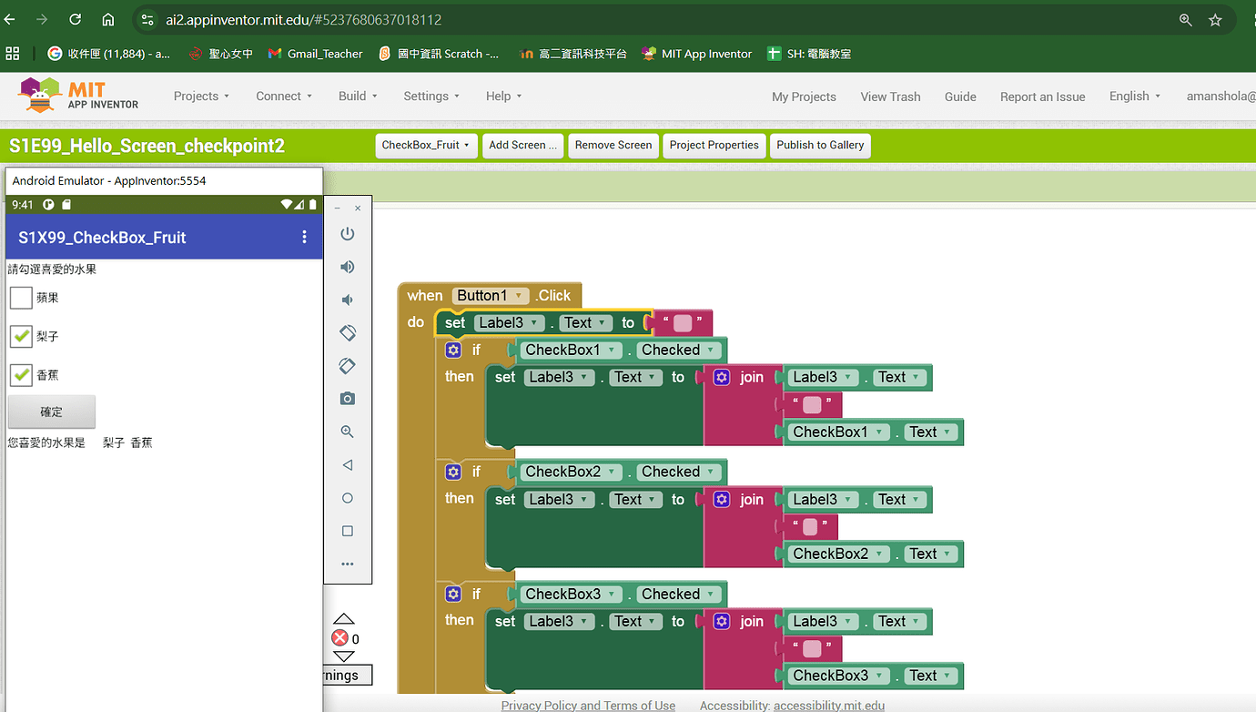Image resolution: width=1256 pixels, height=712 pixels.
Task: Open the emulator extended controls via the ellipsis icon
Action: pos(347,564)
